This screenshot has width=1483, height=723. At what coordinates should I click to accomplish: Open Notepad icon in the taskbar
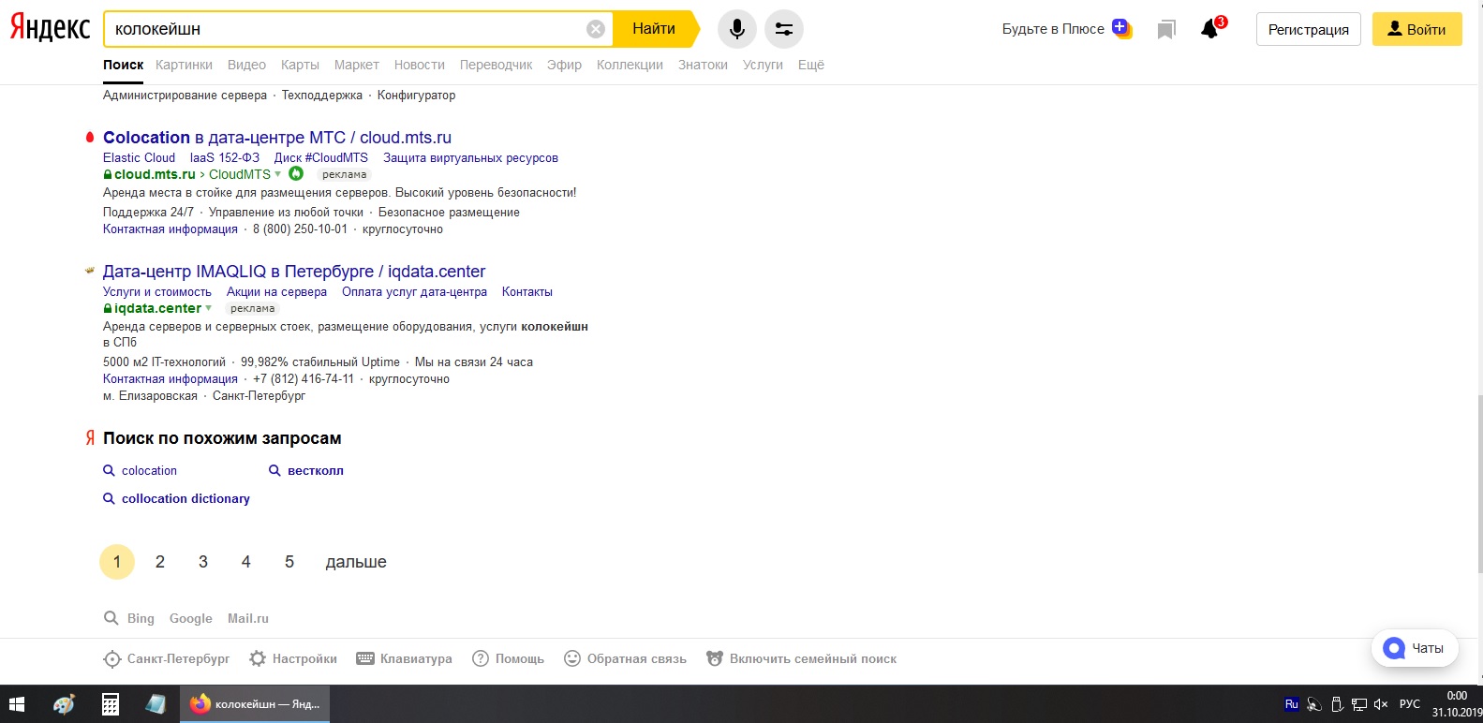pyautogui.click(x=156, y=704)
